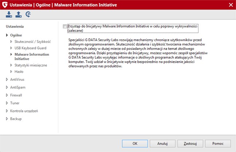Image resolution: width=236 pixels, height=152 pixels.
Task: Click the load settings download icon
Action: point(9,15)
